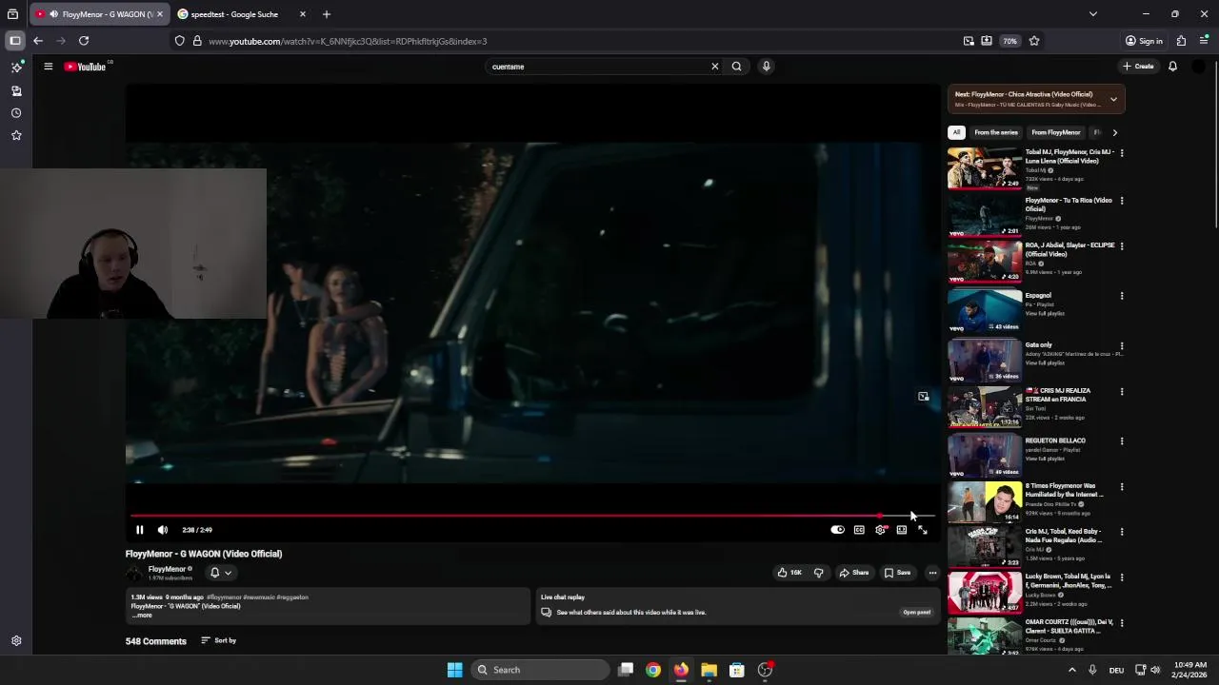Screen dimensions: 1219x685
Task: Open the Luna Llena video thumbnail
Action: 985,168
